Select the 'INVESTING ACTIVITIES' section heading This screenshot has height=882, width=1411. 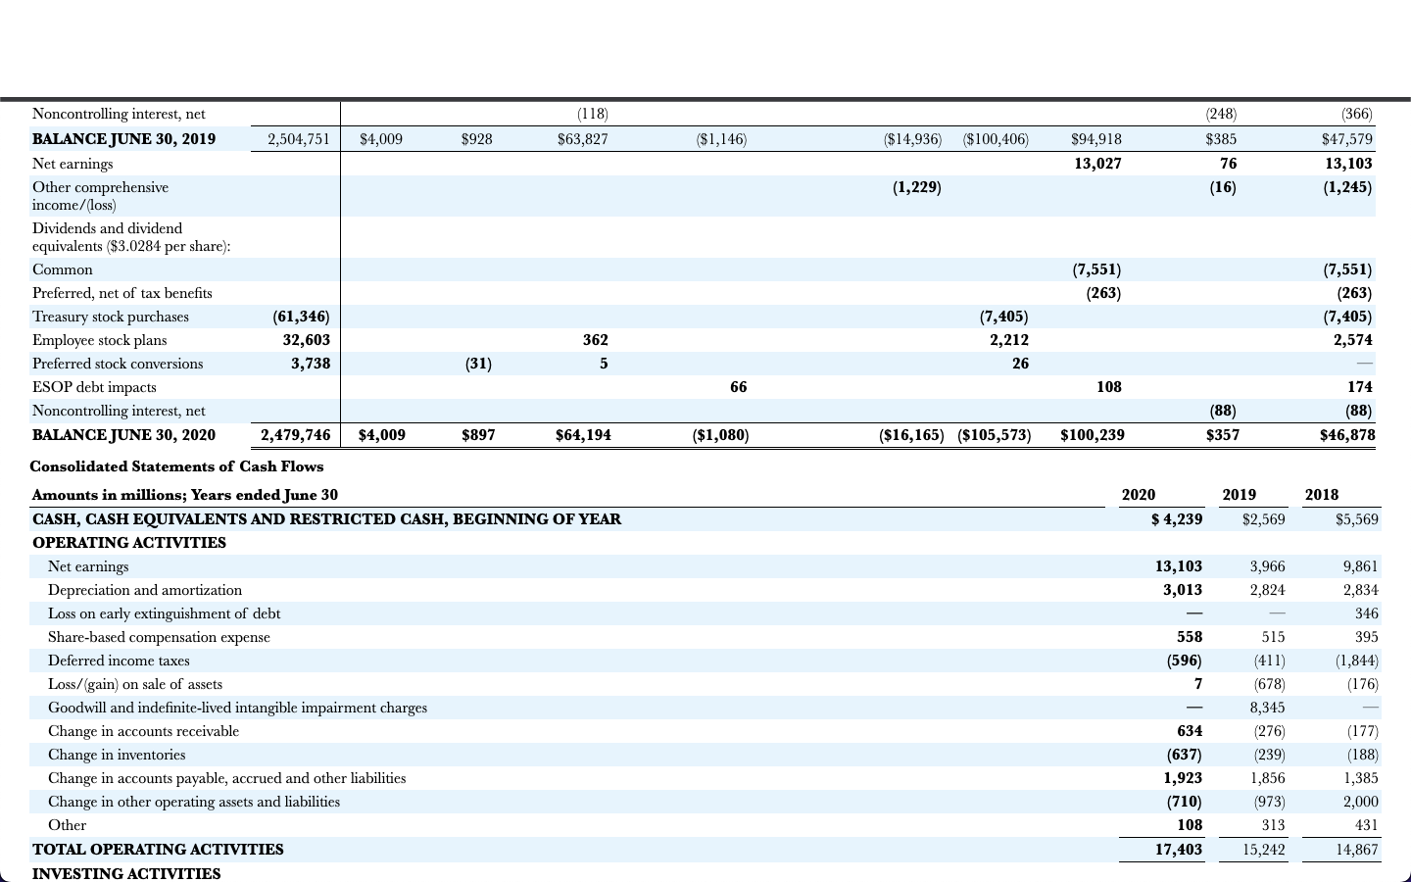[126, 873]
